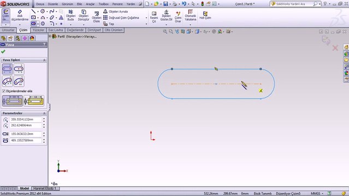Viewport: 349px width, 196px height.
Task: Select the Point sketch tool
Action: click(61, 23)
